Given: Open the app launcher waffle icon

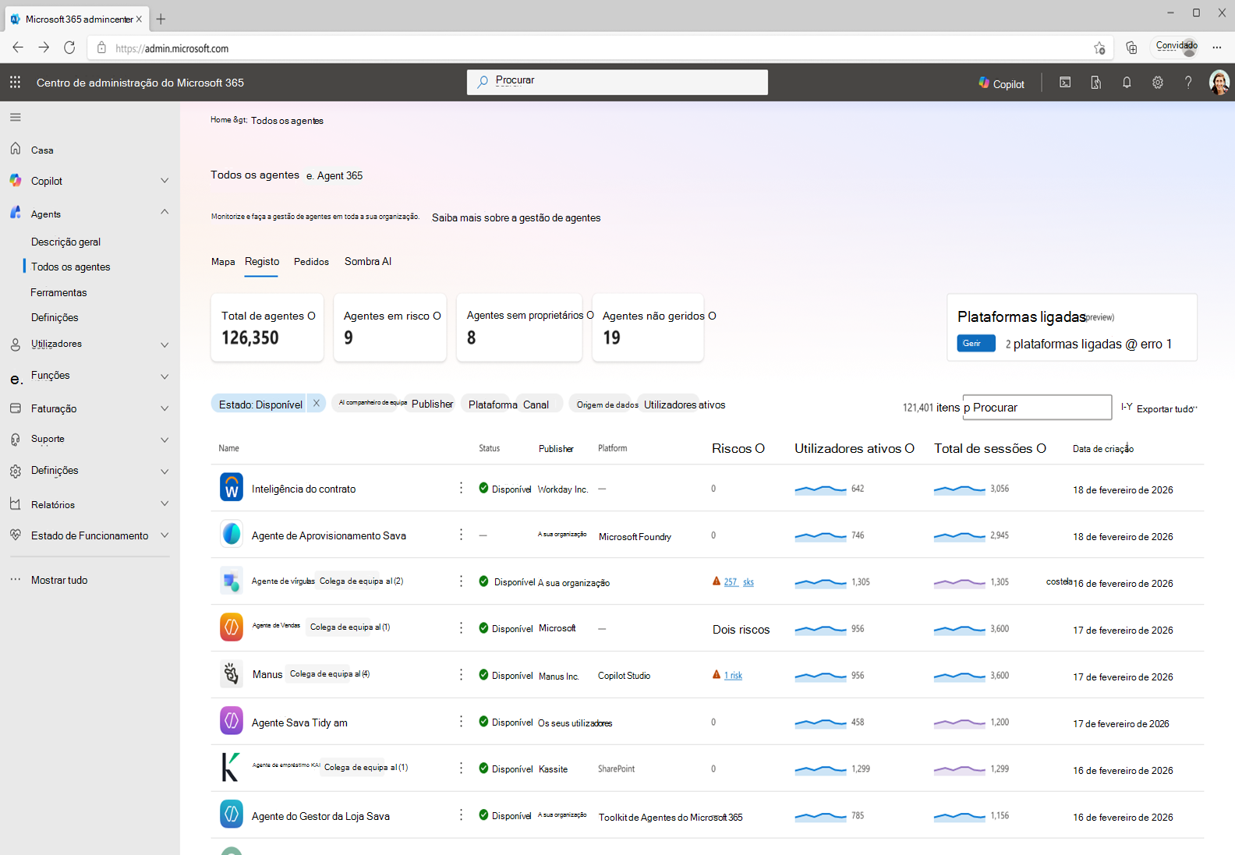Looking at the screenshot, I should click(x=15, y=82).
